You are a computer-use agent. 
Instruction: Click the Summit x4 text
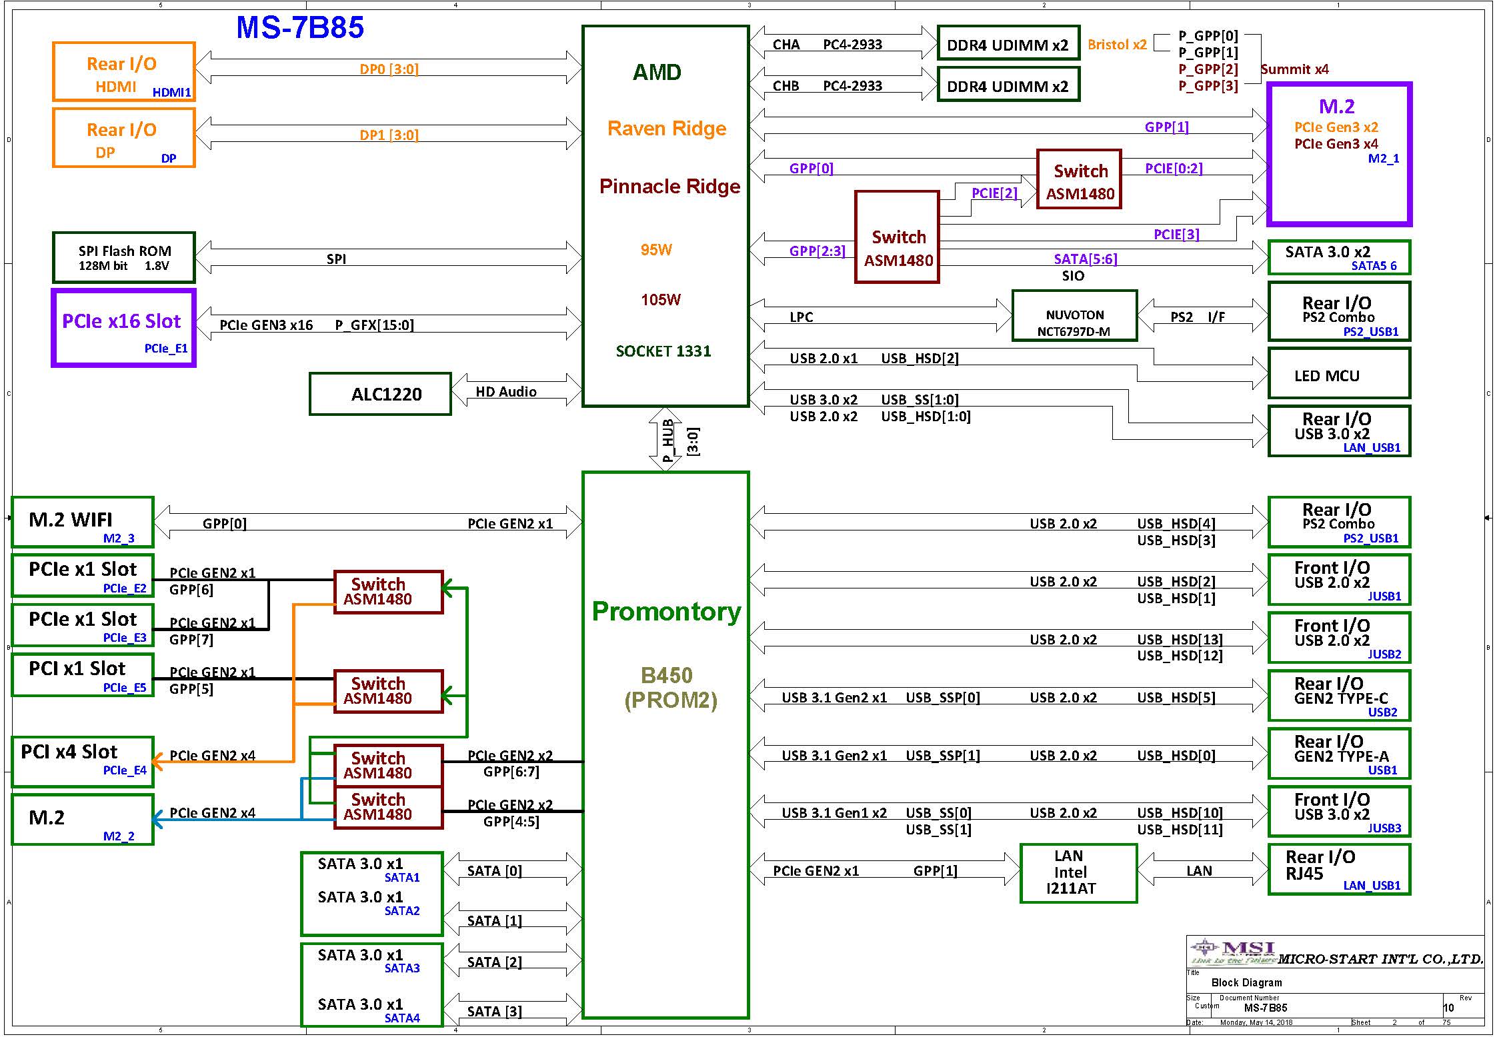click(x=1294, y=69)
